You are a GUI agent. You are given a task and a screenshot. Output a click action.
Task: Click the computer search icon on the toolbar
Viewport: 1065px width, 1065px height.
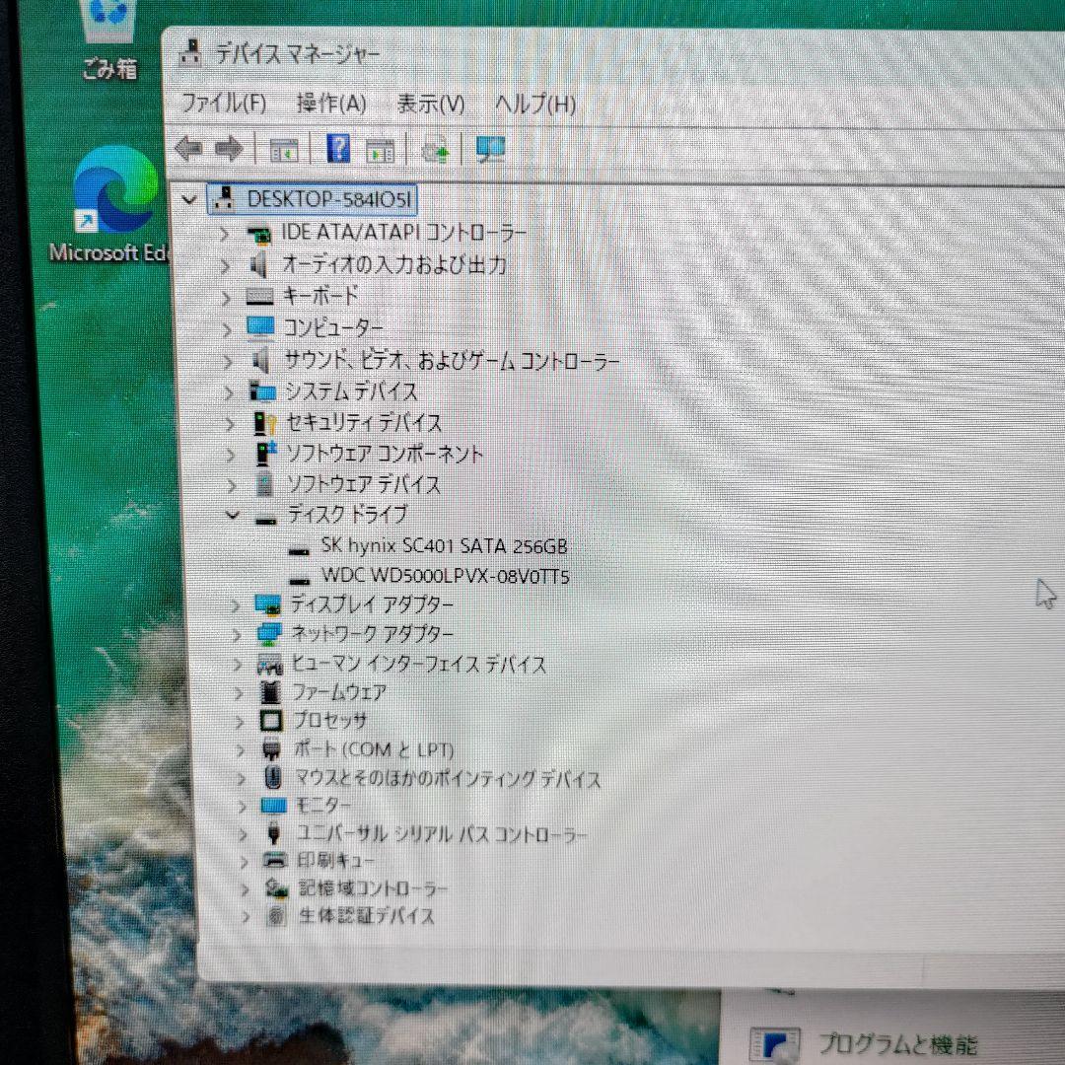click(x=490, y=148)
